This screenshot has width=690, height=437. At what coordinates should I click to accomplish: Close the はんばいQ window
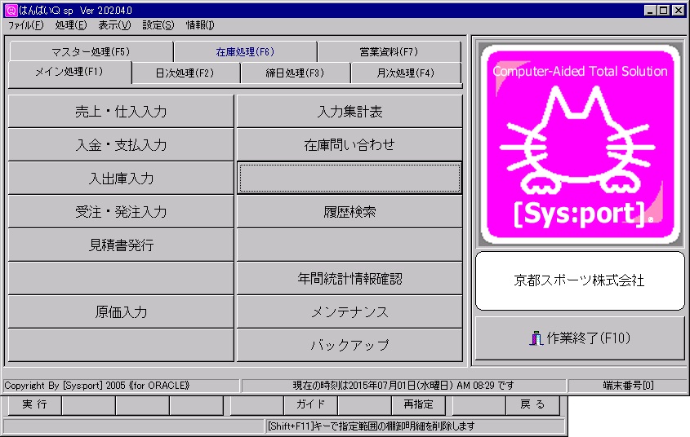point(679,11)
